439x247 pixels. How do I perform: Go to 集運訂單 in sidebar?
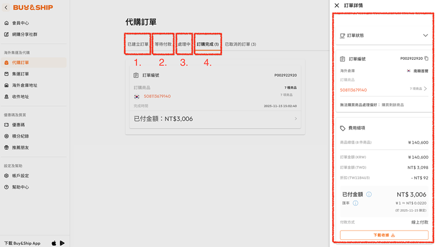[20, 74]
